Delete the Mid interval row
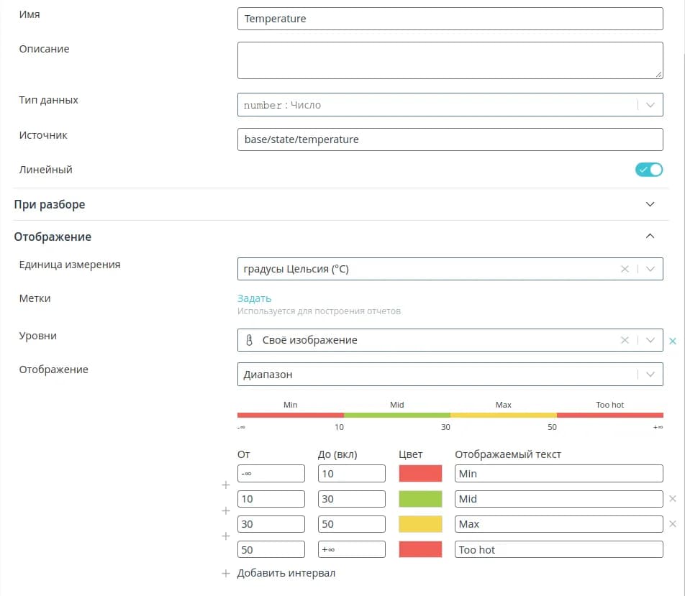 (673, 499)
